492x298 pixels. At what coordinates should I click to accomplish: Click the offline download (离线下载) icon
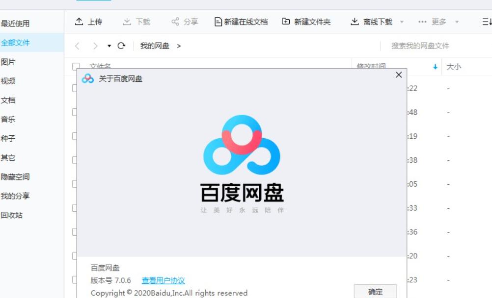click(x=355, y=22)
